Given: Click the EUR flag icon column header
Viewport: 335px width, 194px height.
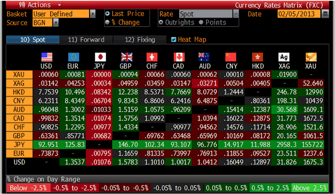Looking at the screenshot, I should tap(73, 57).
